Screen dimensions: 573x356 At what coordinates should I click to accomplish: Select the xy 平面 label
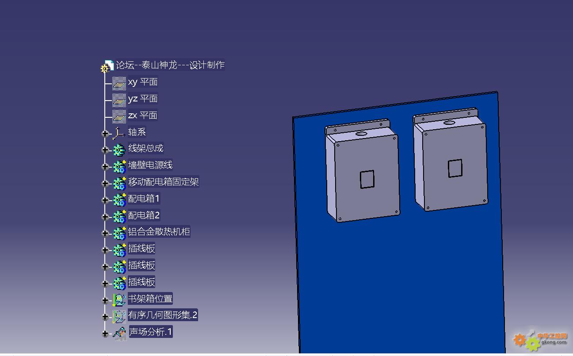(143, 82)
